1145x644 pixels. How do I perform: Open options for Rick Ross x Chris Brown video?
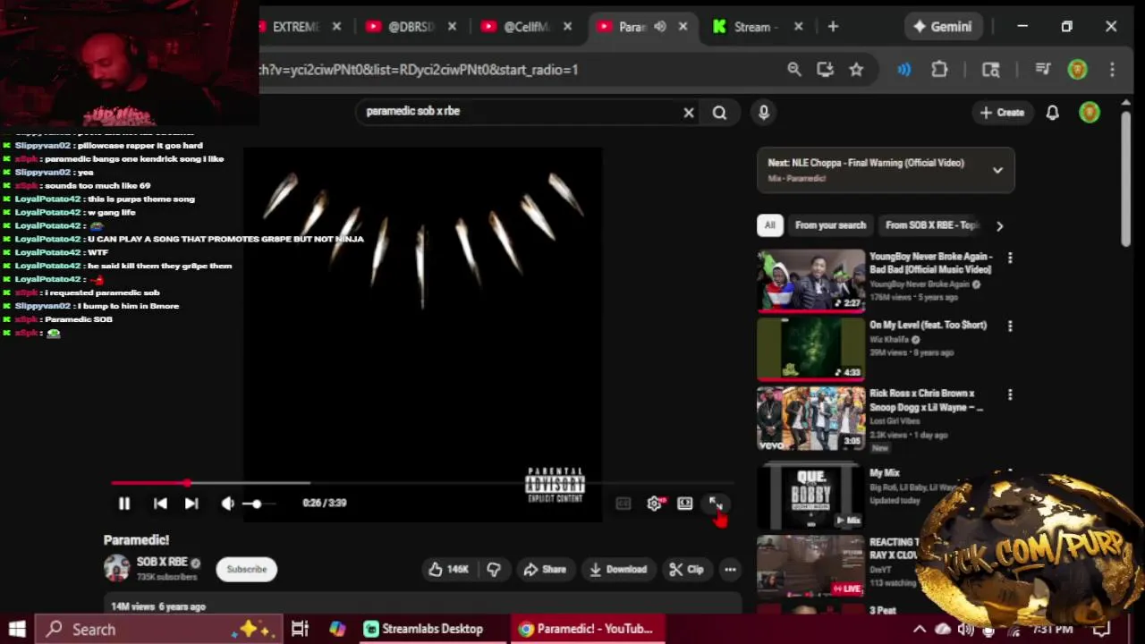[x=1010, y=394]
